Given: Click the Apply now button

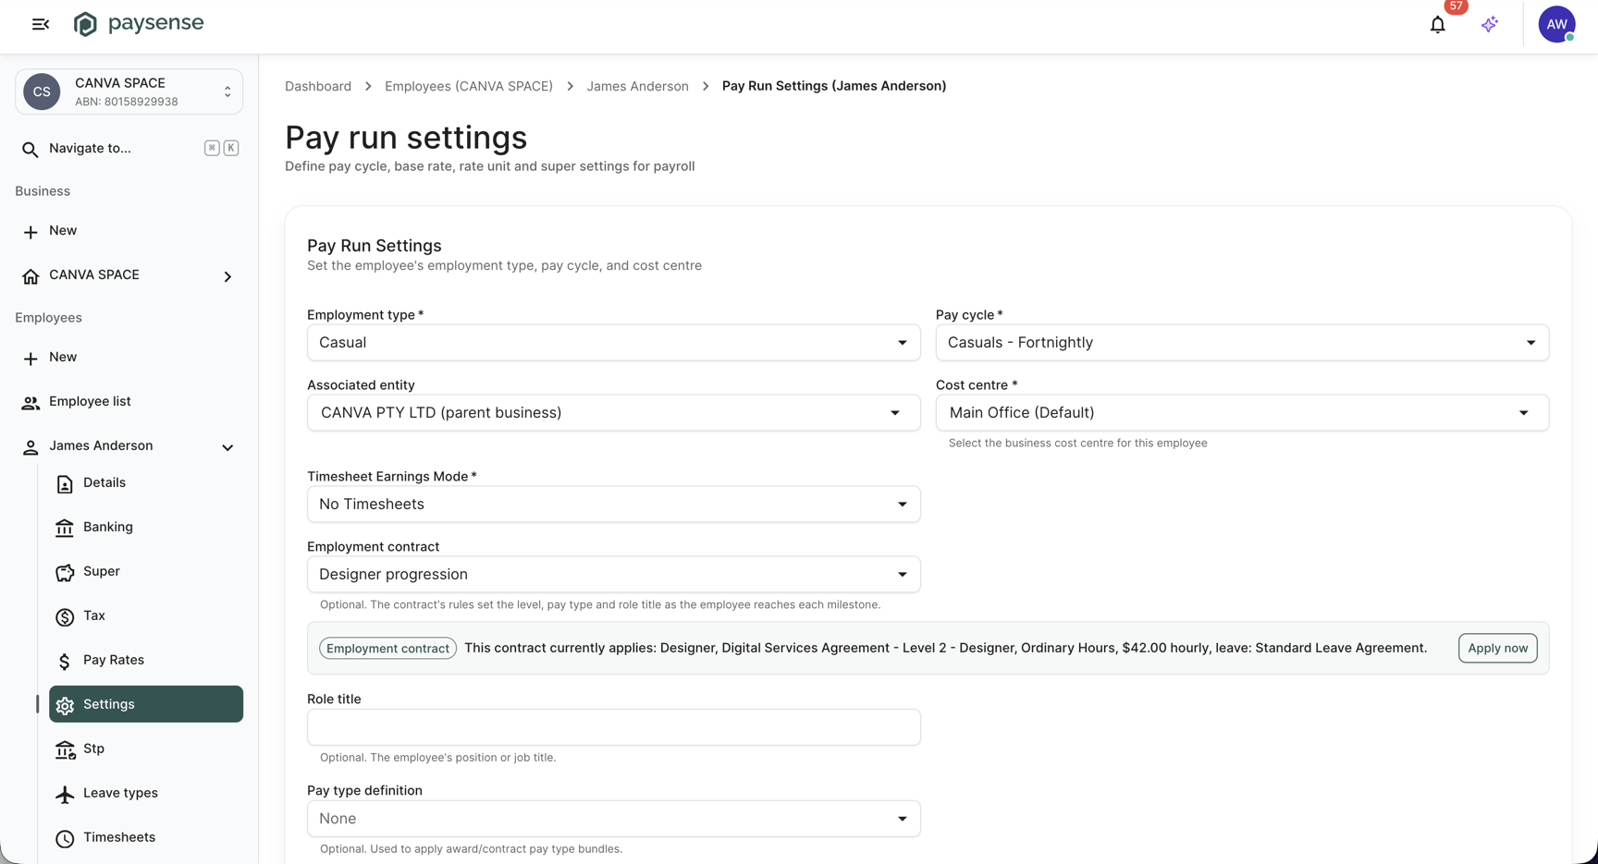Looking at the screenshot, I should [1497, 649].
